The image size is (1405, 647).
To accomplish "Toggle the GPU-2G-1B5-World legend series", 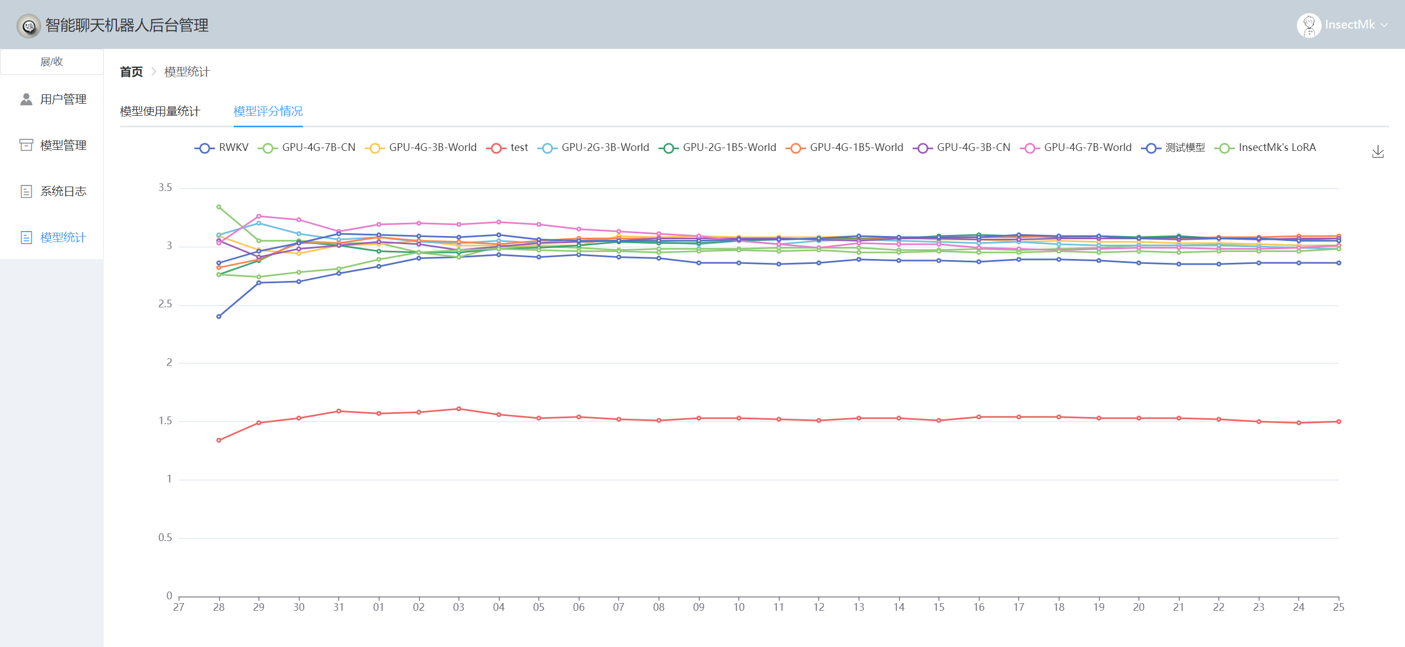I will (717, 148).
